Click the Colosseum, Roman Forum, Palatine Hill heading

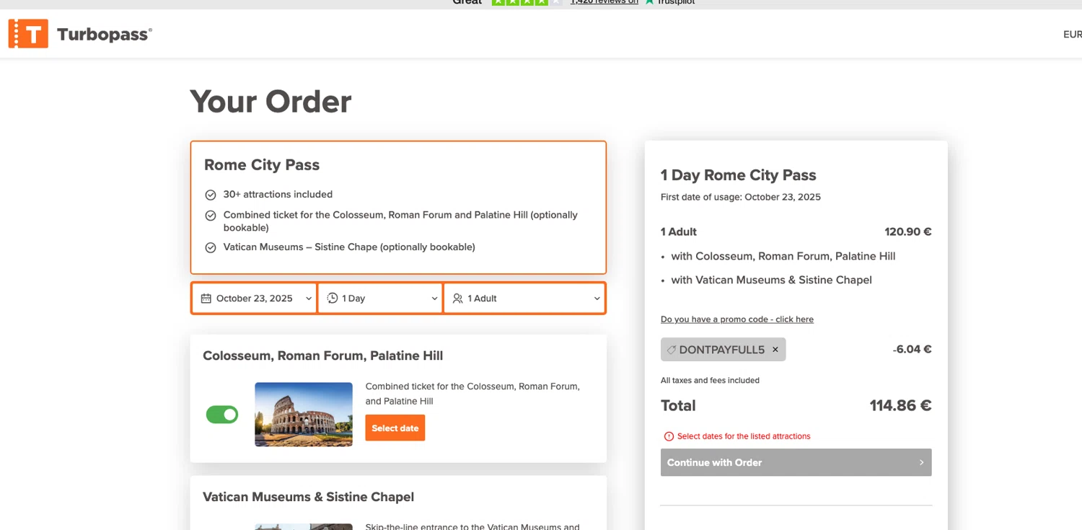tap(323, 355)
